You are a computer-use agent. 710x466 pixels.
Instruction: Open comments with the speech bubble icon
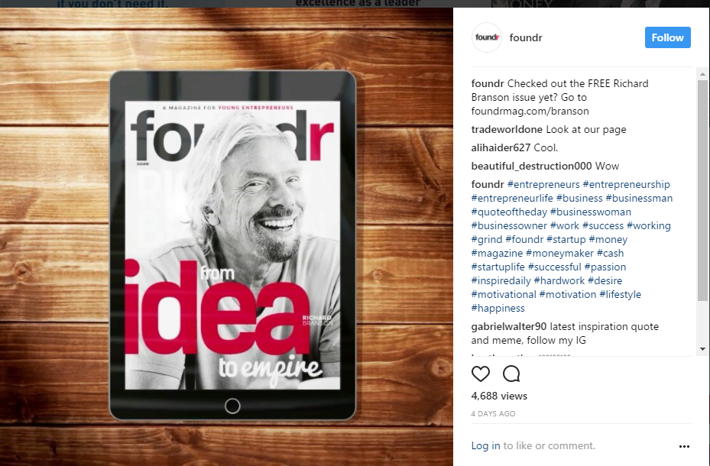coord(511,374)
